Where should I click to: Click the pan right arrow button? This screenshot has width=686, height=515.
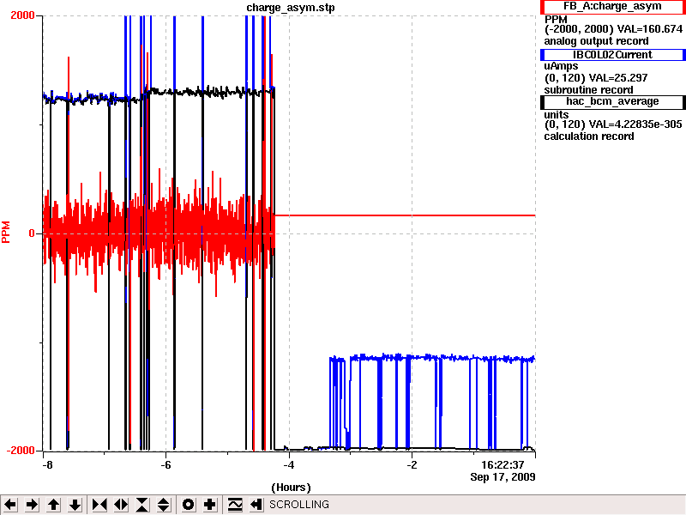coord(32,505)
